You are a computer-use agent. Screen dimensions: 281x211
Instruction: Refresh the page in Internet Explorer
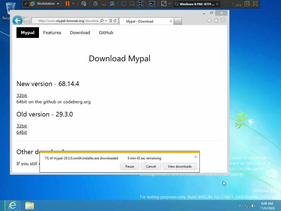[115, 21]
